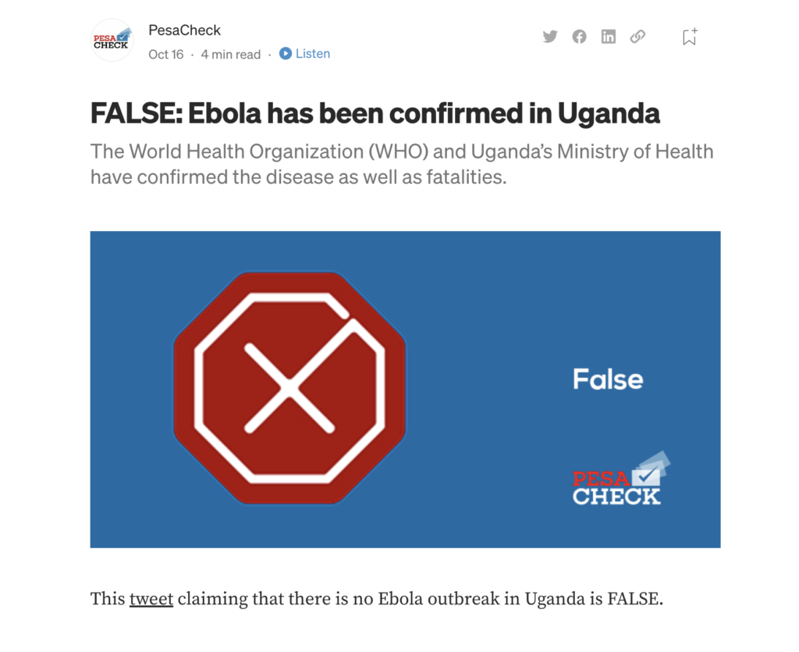Copy article link via chain icon
This screenshot has height=652, width=799.
pos(637,37)
